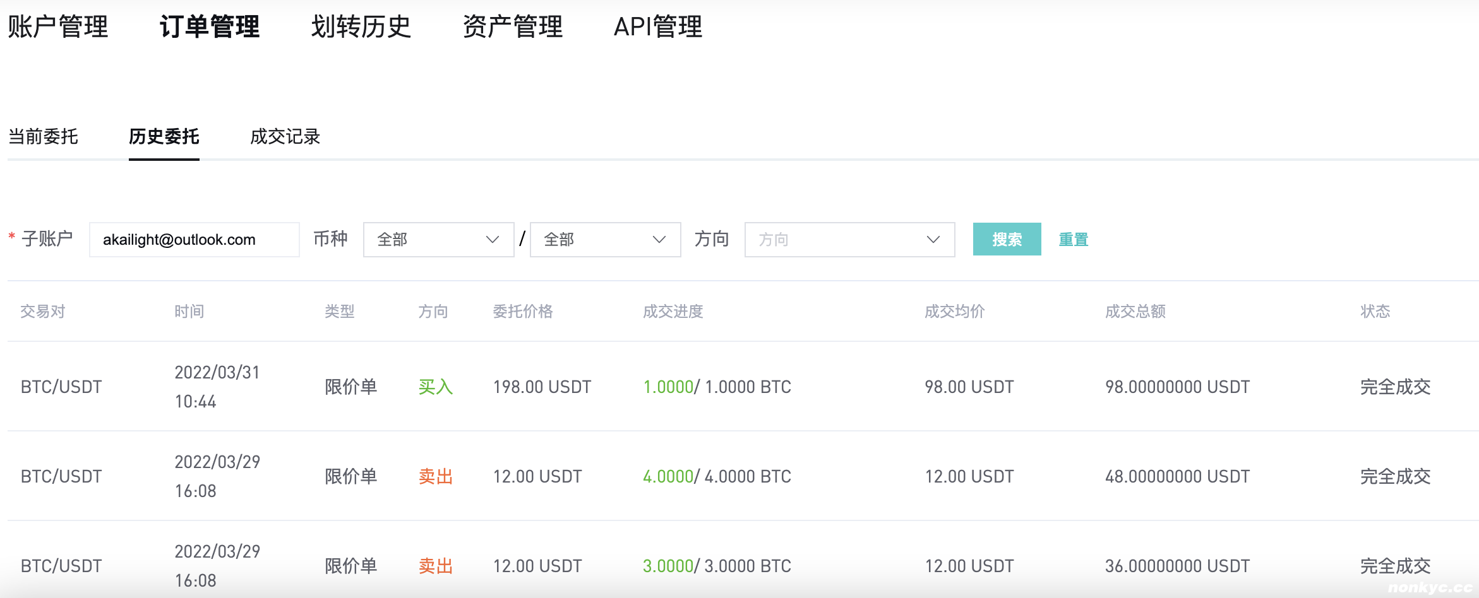Open the 资产管理 tab
Viewport: 1479px width, 598px height.
[512, 26]
